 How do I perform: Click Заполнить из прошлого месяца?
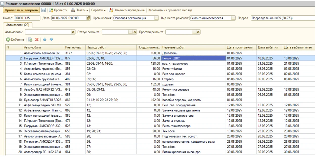170,10
